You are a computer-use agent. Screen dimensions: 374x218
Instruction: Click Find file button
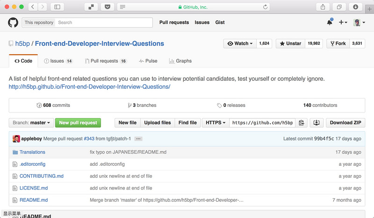(187, 123)
